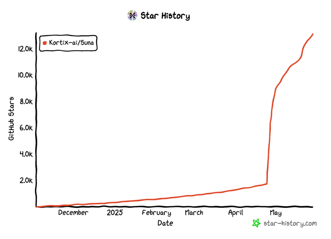Click the "February" x-axis tick label
Viewport: 331px width, 239px height.
156,213
